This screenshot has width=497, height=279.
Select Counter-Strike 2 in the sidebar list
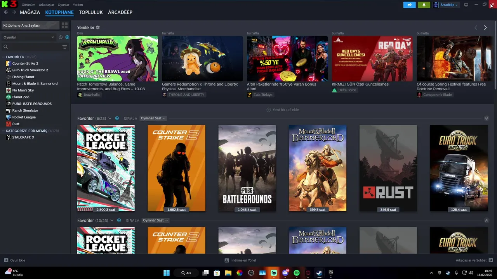click(25, 63)
